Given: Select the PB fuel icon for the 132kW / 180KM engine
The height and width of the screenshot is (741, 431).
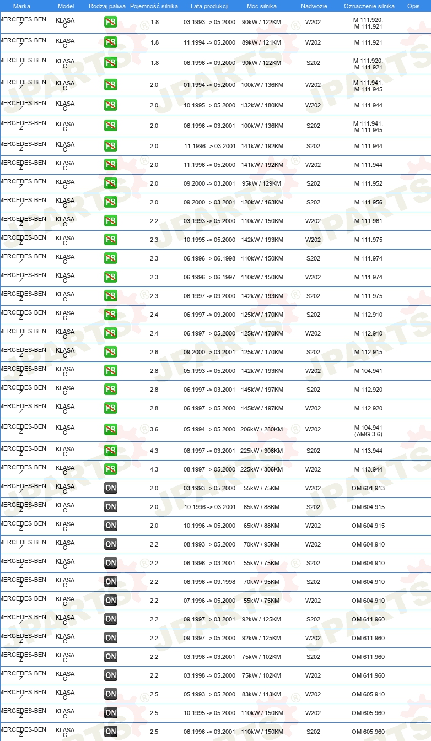Looking at the screenshot, I should tap(111, 105).
